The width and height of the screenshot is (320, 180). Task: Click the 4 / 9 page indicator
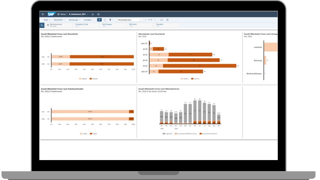[x=150, y=20]
